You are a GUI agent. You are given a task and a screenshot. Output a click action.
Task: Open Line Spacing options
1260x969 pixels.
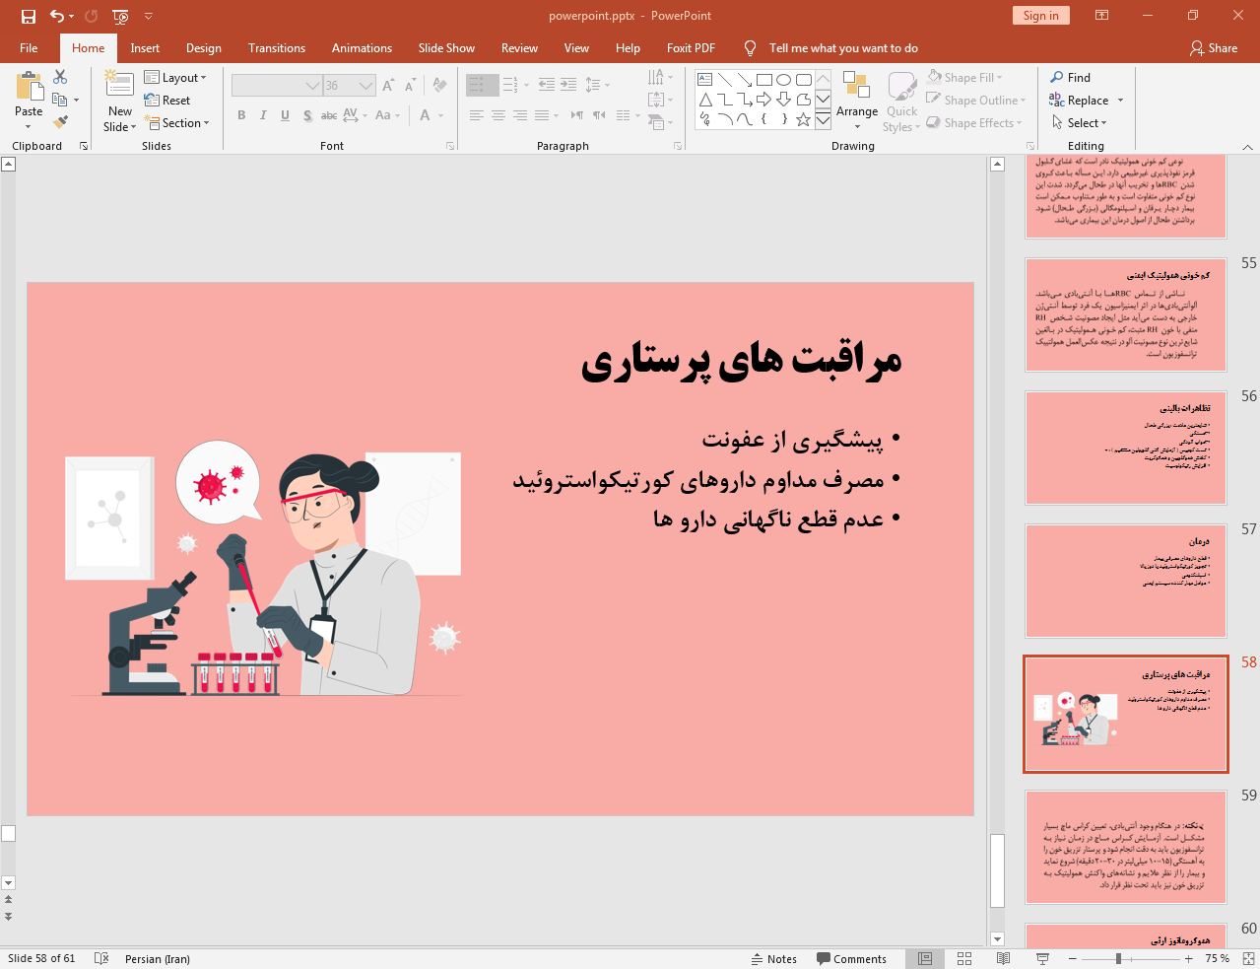(x=597, y=86)
